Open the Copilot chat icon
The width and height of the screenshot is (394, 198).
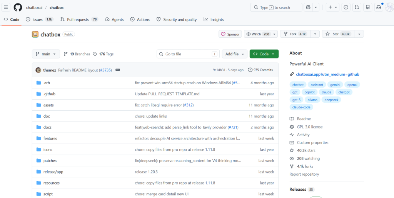coord(308,7)
